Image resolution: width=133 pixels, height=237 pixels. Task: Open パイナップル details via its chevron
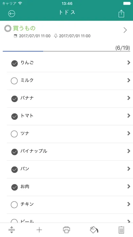[x=129, y=151]
